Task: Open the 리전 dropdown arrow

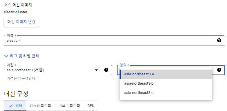Action: click(x=96, y=70)
